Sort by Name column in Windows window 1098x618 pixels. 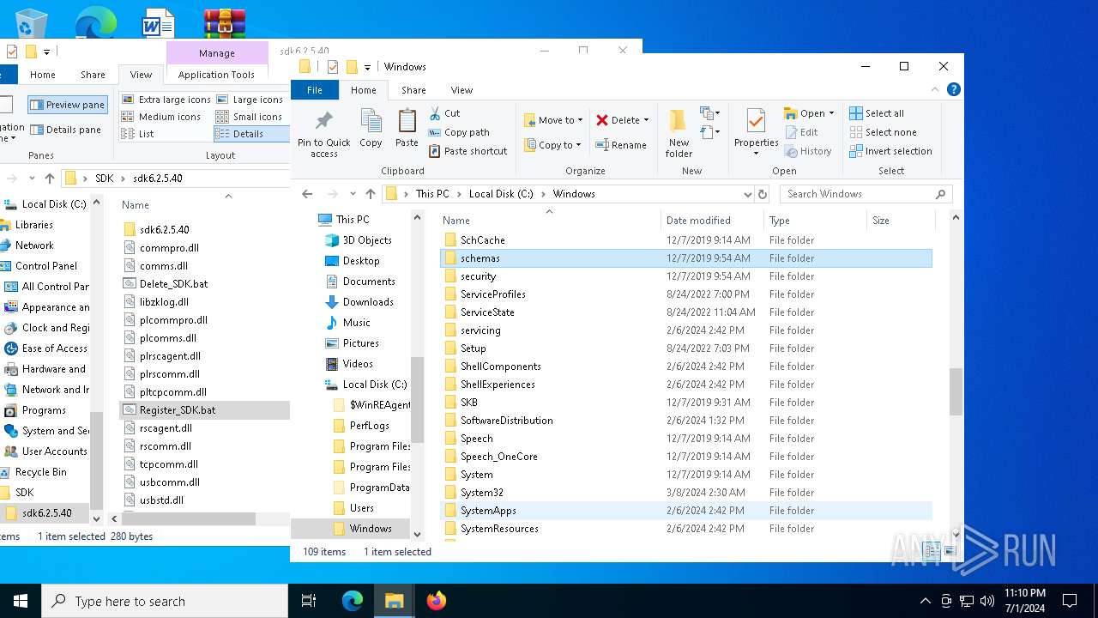pyautogui.click(x=549, y=221)
